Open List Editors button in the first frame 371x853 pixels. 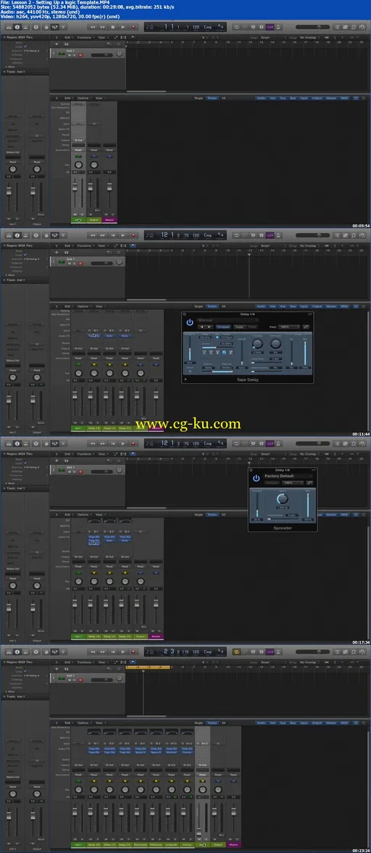point(337,26)
